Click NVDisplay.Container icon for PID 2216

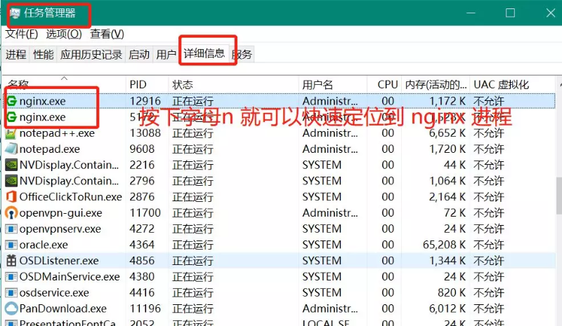[x=11, y=165]
